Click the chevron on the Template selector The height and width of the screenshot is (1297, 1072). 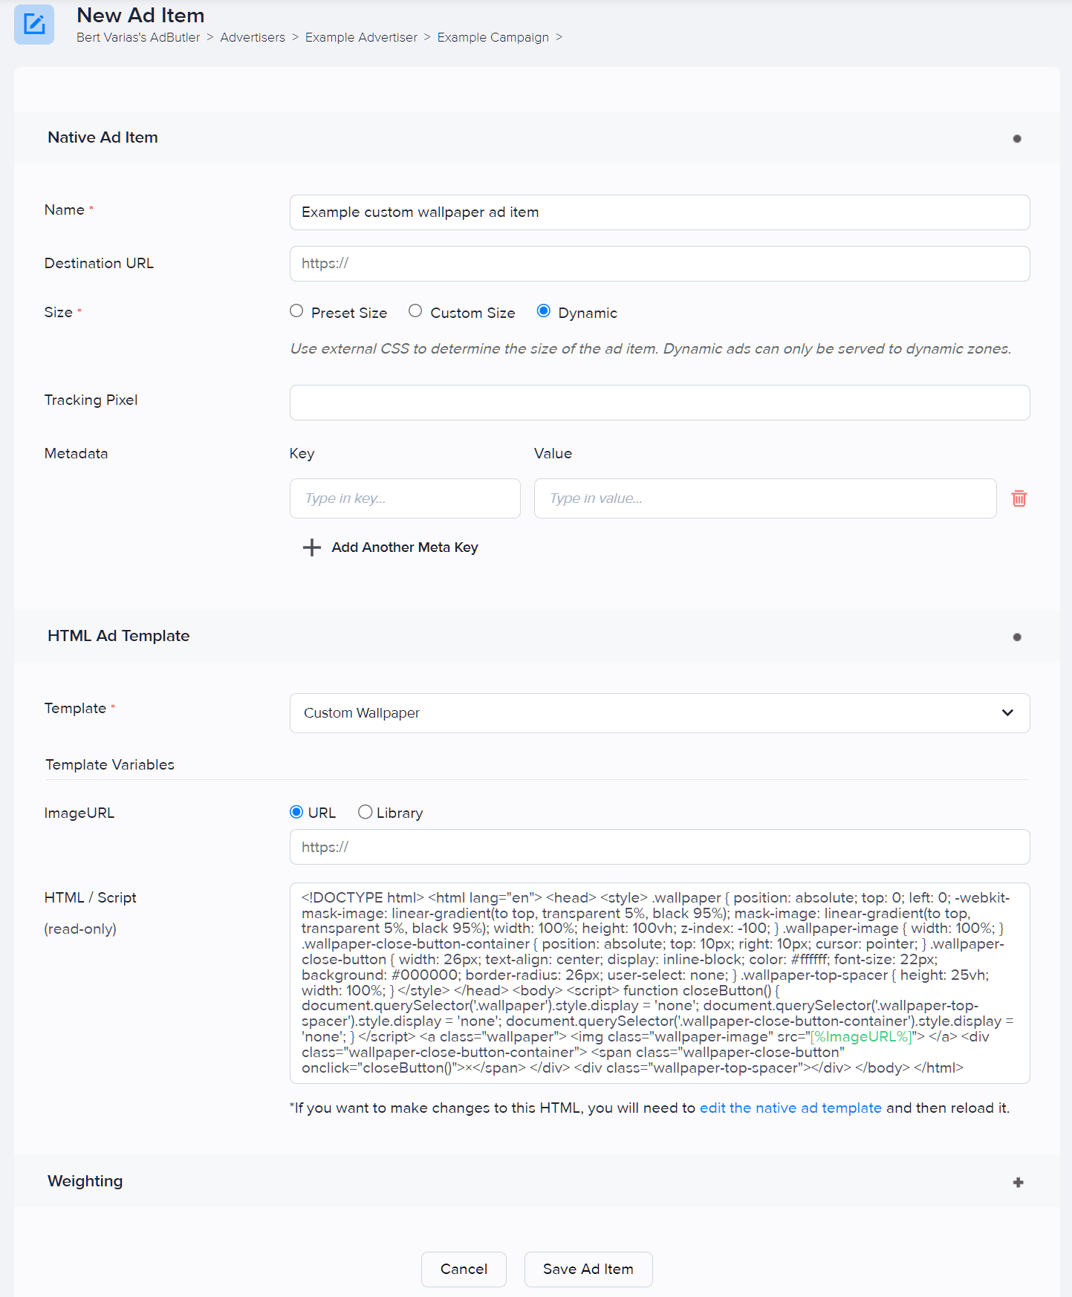[1007, 712]
